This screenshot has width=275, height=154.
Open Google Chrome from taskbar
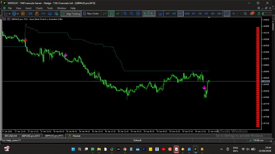125,149
